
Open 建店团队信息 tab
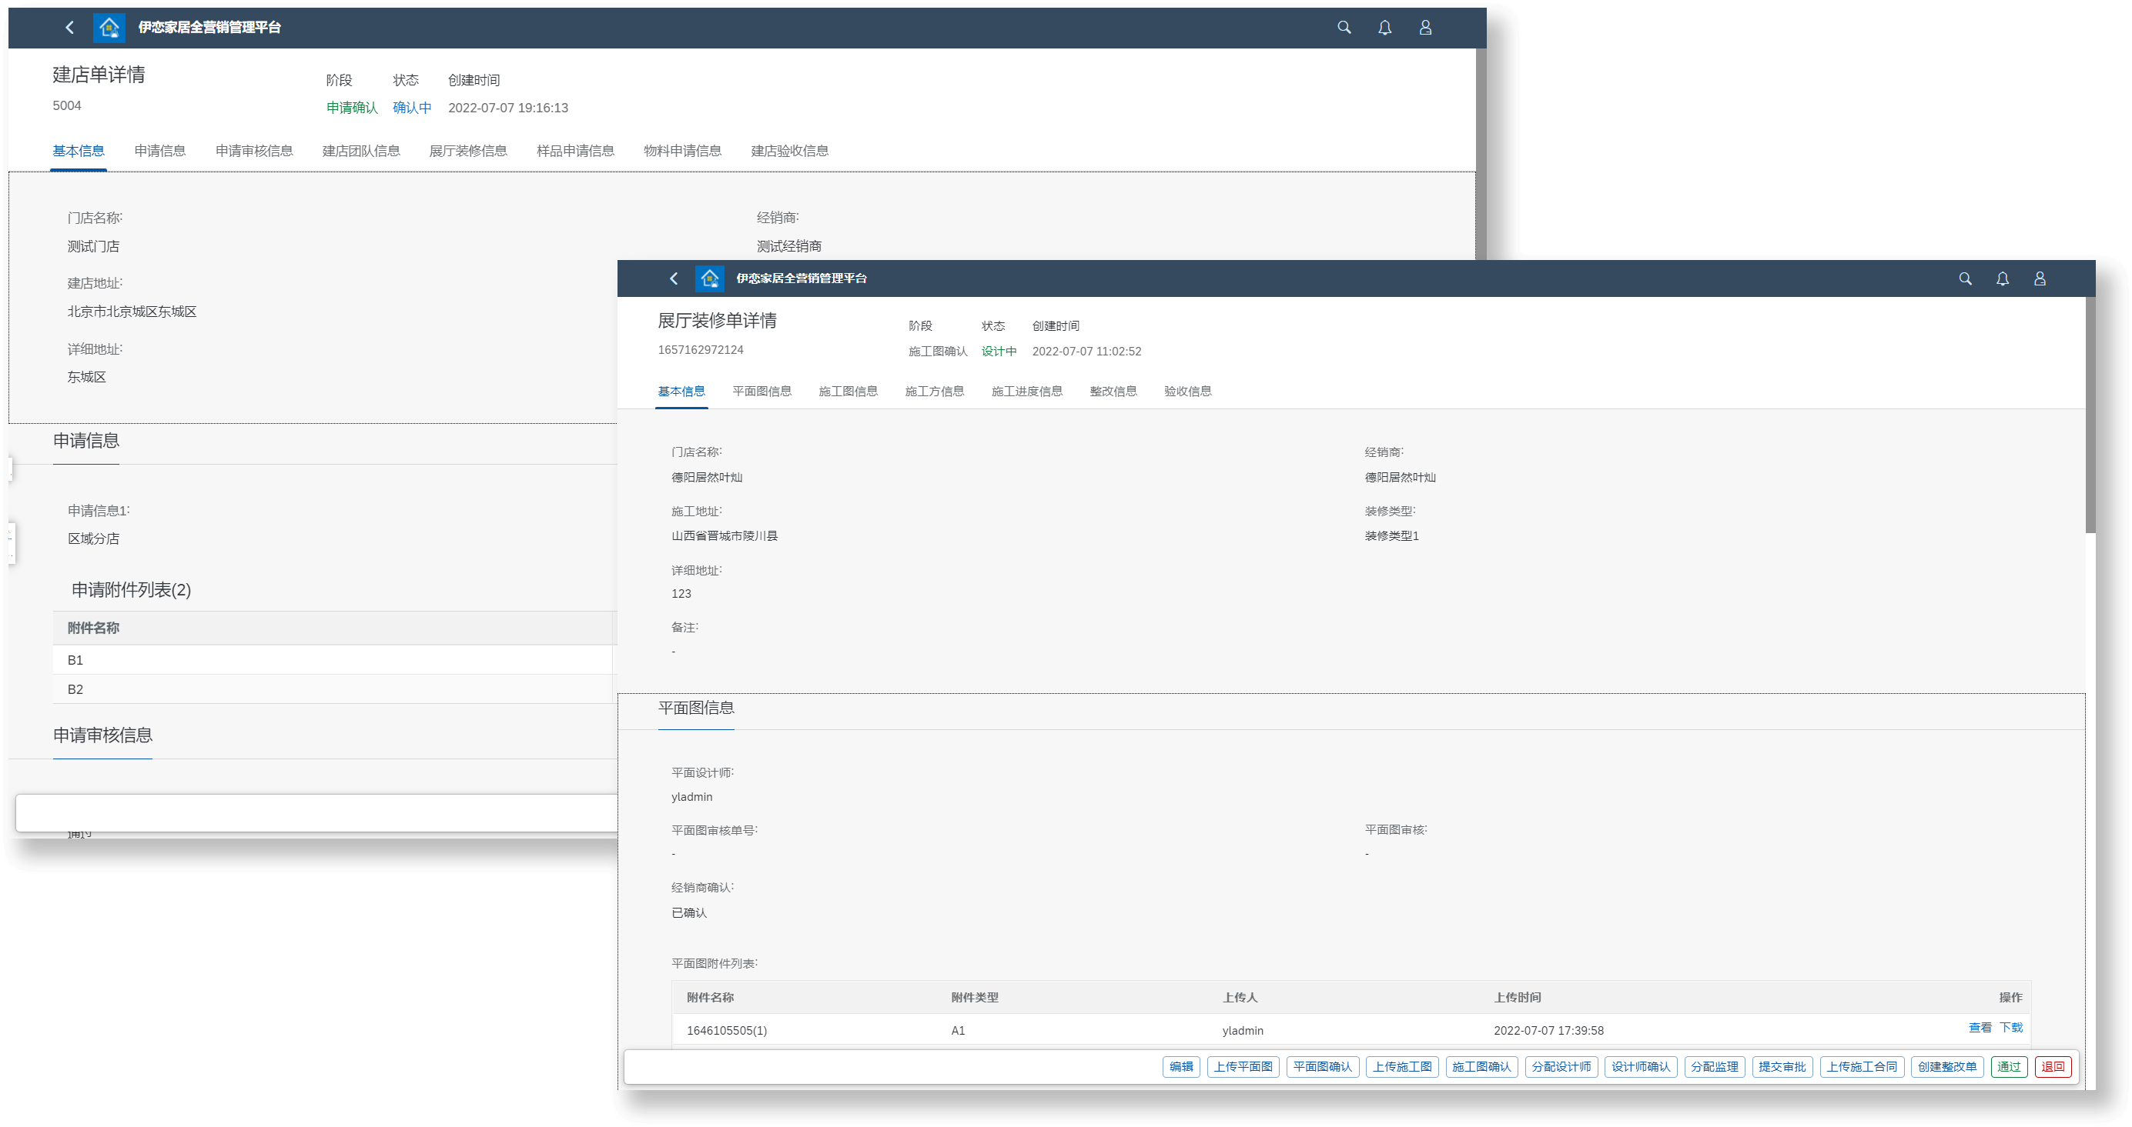361,151
